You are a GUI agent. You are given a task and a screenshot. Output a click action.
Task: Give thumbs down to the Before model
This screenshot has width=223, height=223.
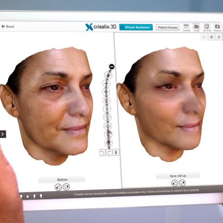(x=66, y=187)
